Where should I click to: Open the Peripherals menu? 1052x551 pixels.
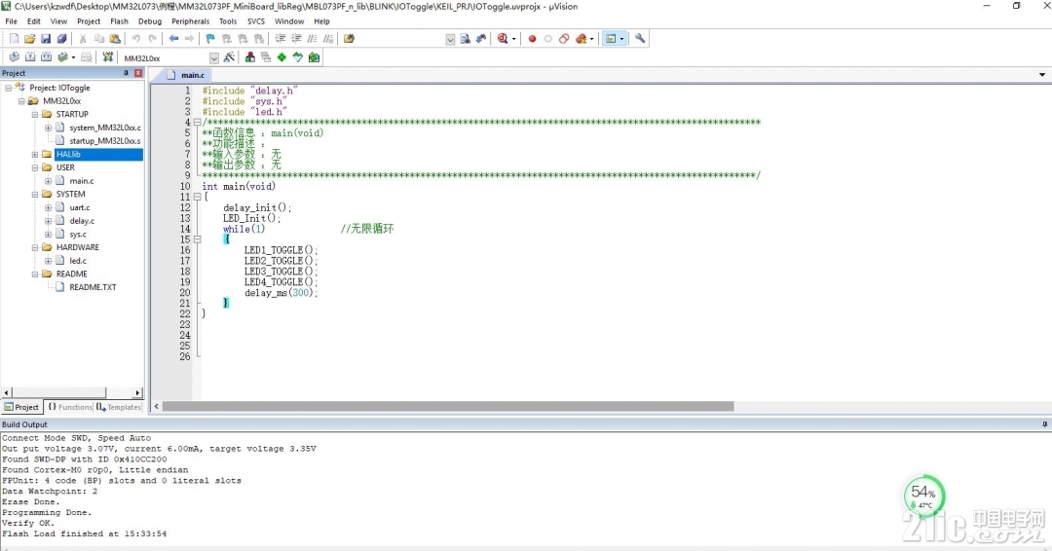(x=191, y=21)
